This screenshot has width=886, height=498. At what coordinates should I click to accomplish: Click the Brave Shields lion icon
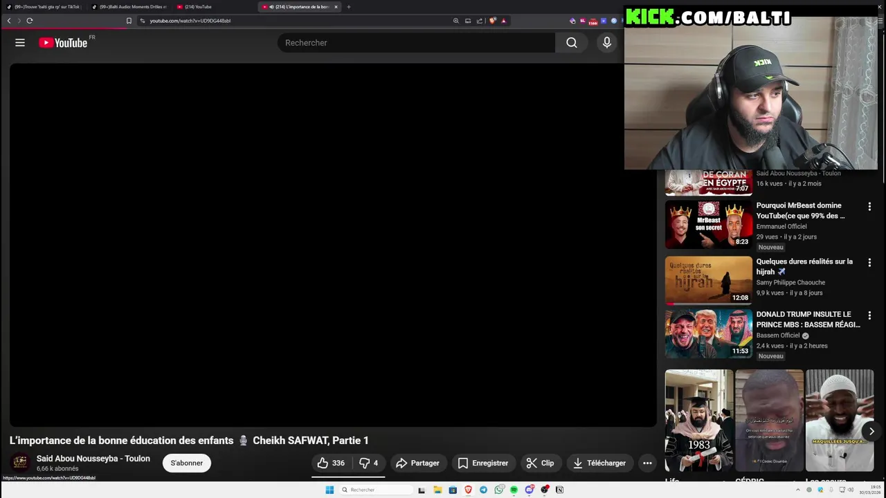coord(492,21)
